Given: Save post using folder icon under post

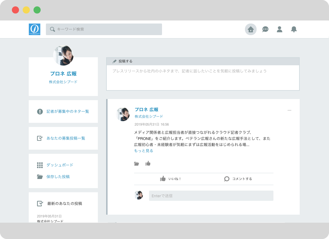Looking at the screenshot, I should click(x=136, y=163).
